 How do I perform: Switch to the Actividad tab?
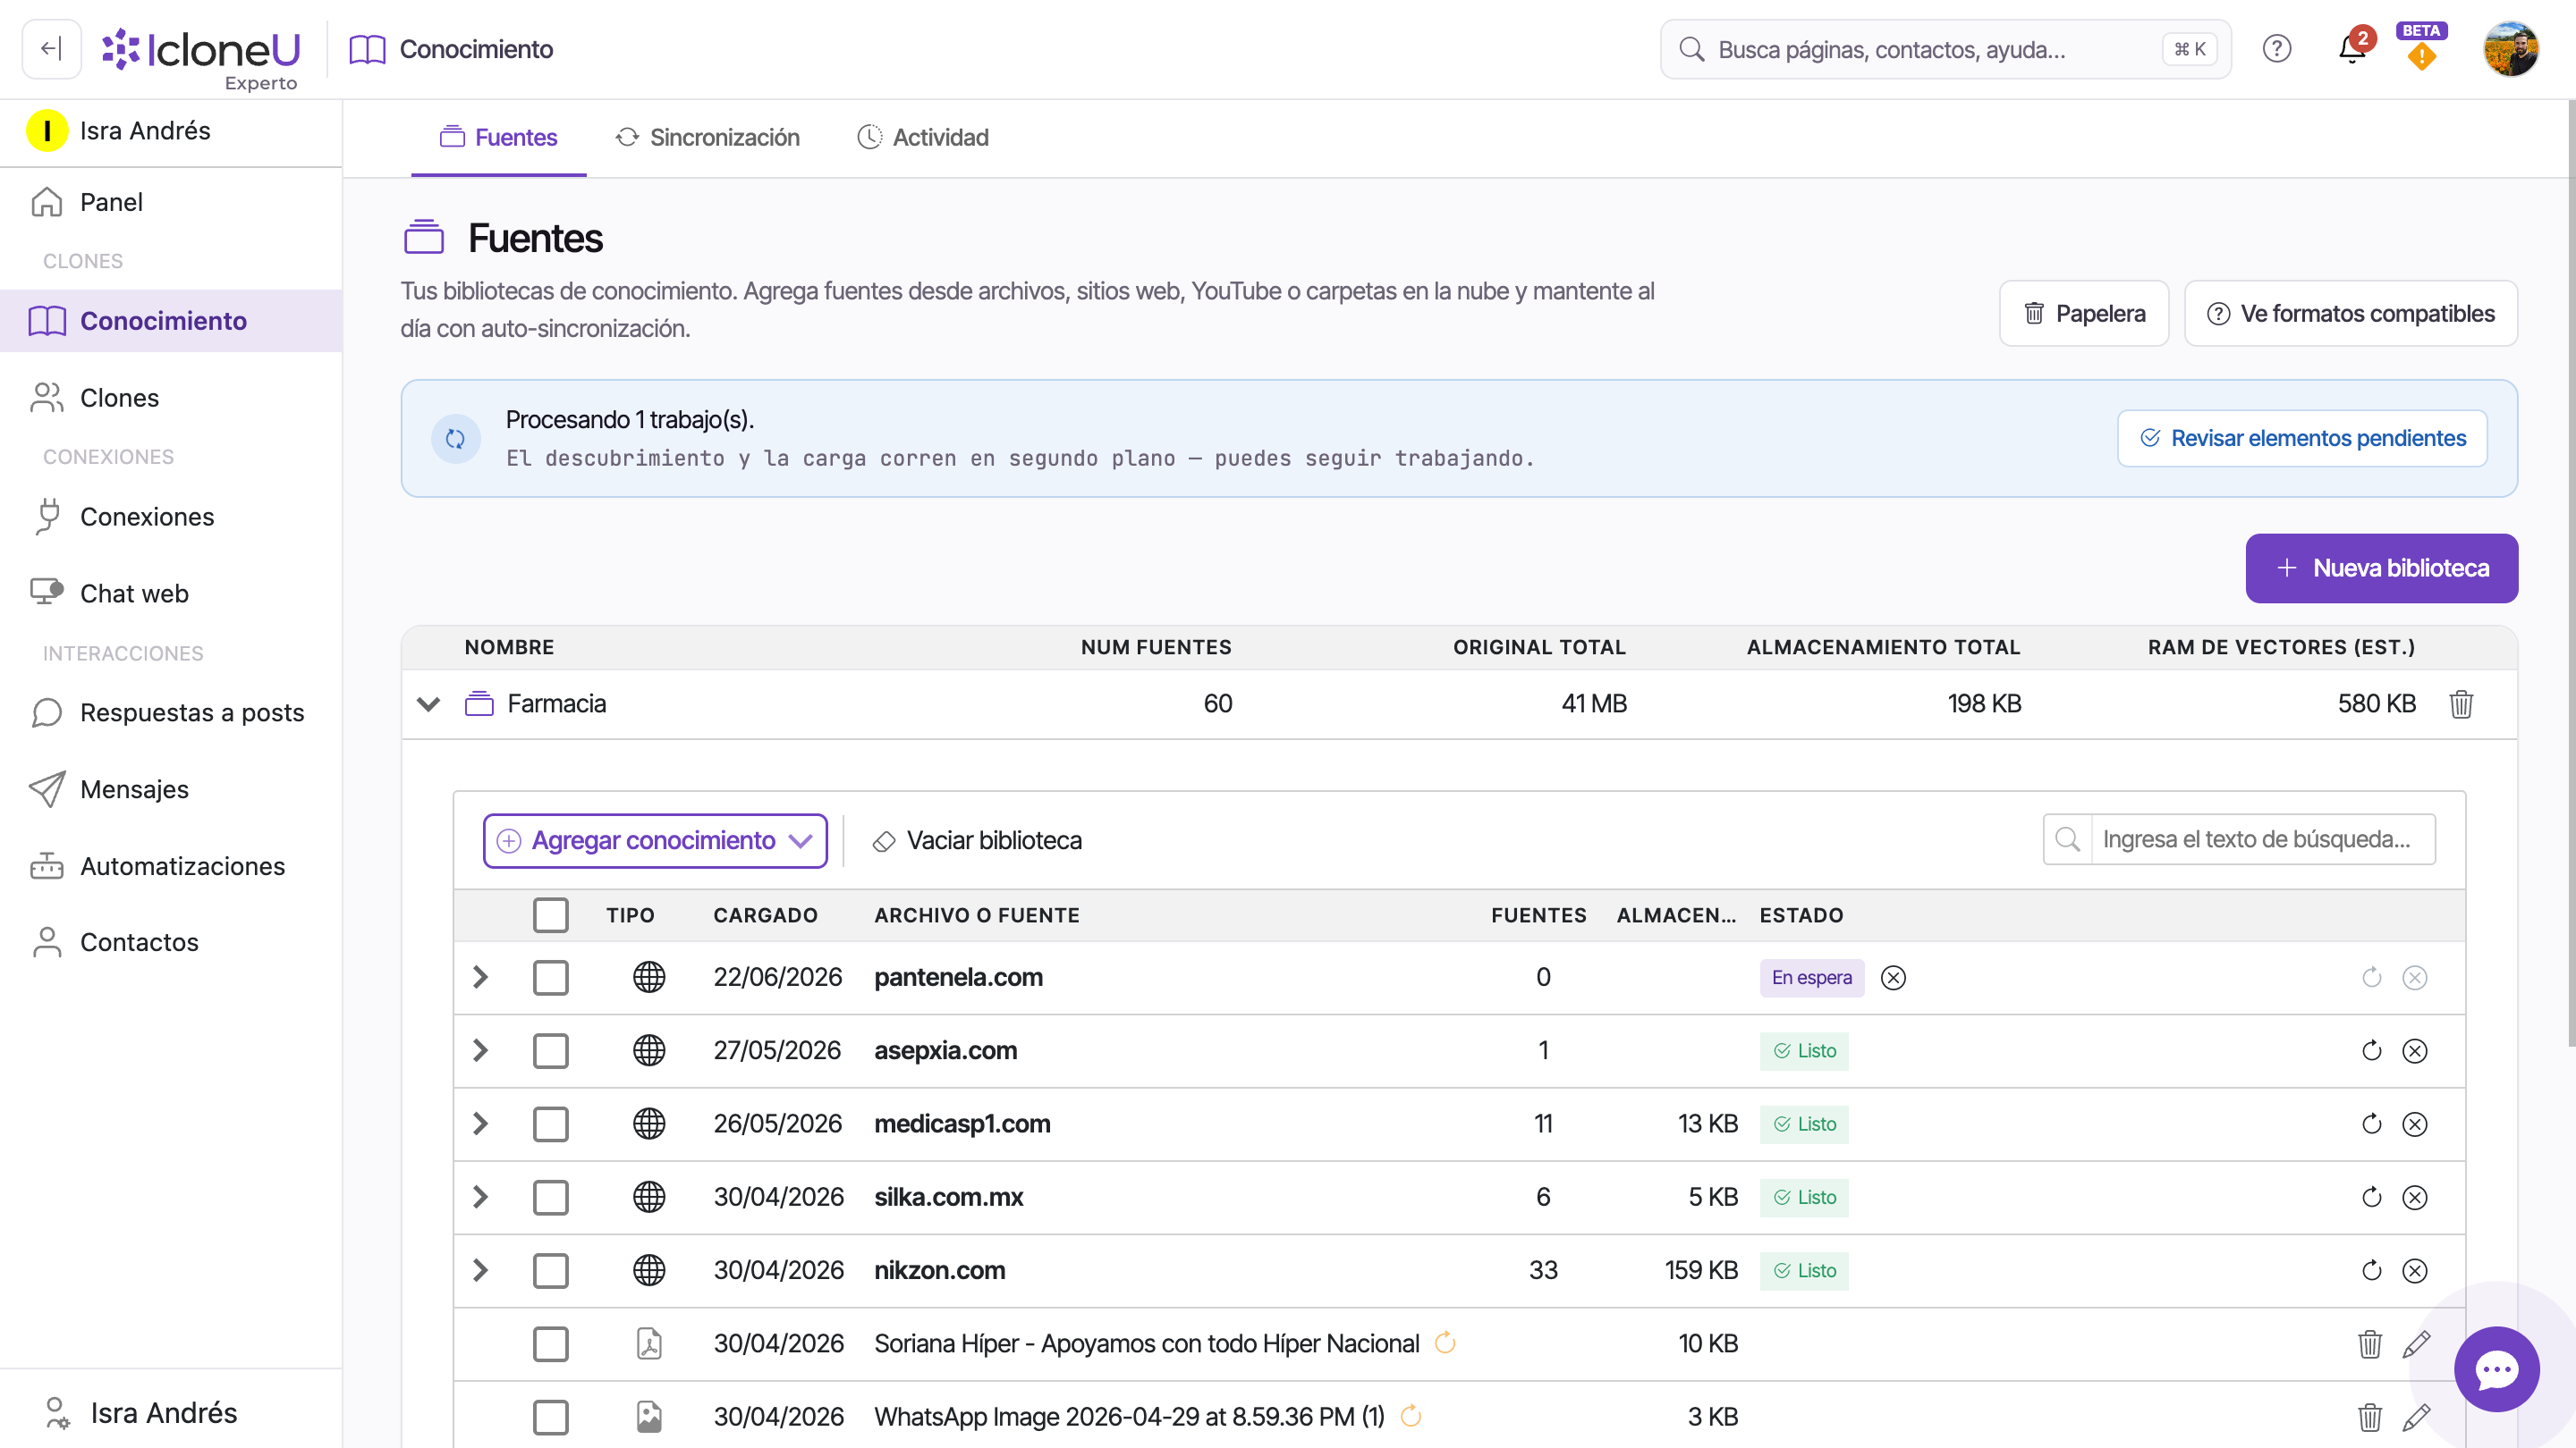pyautogui.click(x=923, y=138)
